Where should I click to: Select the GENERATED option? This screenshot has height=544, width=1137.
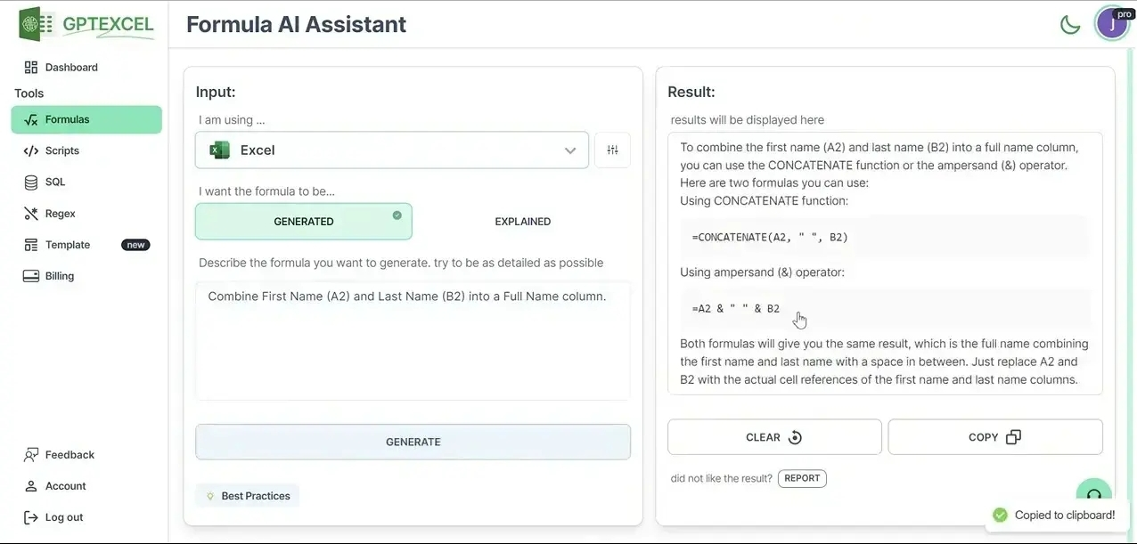coord(304,221)
